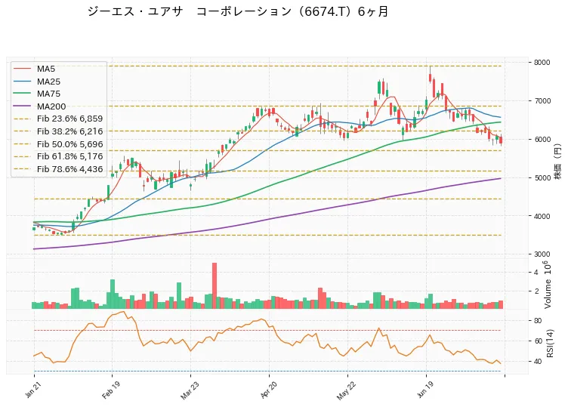Click the 3000 price axis label

(542, 254)
